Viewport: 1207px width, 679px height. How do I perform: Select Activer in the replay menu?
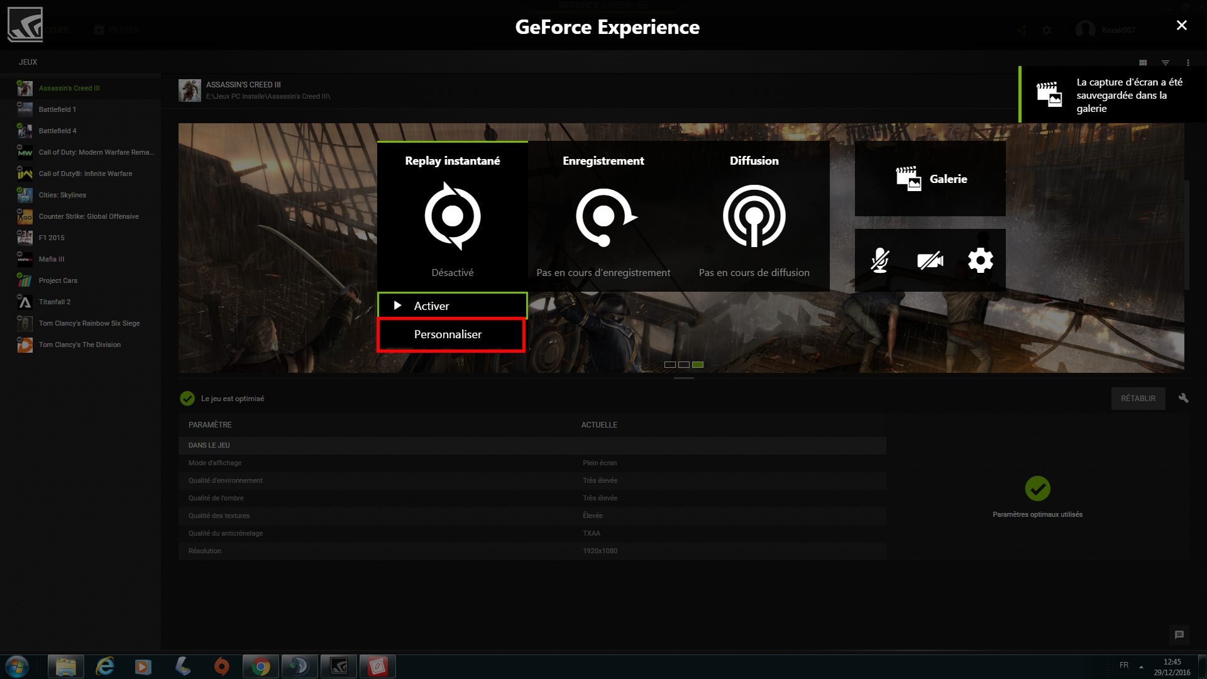point(453,306)
